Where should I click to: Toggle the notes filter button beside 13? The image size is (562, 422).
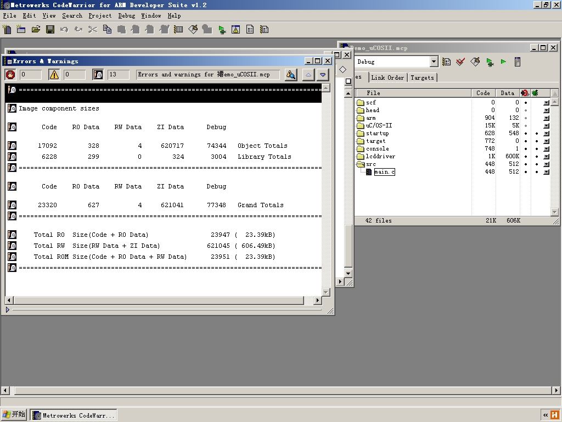pos(98,75)
